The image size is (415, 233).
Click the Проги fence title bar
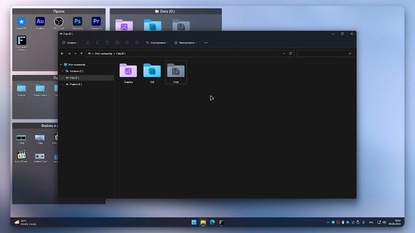[59, 12]
